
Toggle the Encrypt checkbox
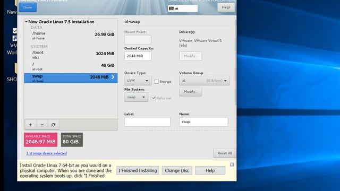point(156,82)
